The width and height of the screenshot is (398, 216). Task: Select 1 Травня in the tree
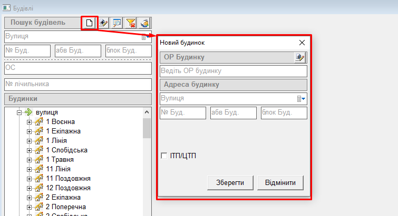pyautogui.click(x=60, y=160)
